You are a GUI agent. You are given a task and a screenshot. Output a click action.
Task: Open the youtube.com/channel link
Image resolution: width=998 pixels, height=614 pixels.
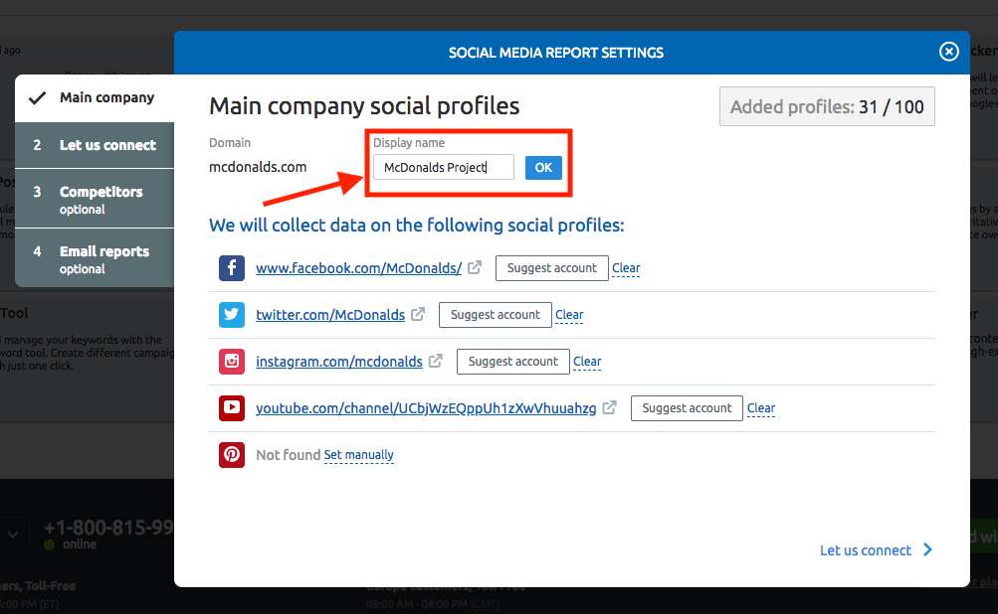click(426, 408)
